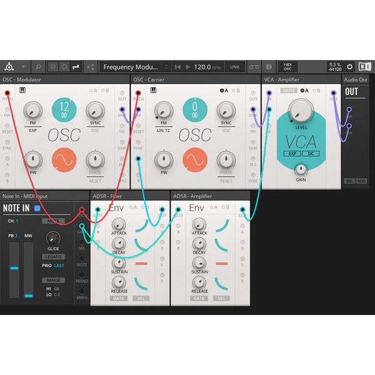This screenshot has height=375, width=375.
Task: Toggle the GATE button on ADSR Filter block
Action: tap(118, 299)
